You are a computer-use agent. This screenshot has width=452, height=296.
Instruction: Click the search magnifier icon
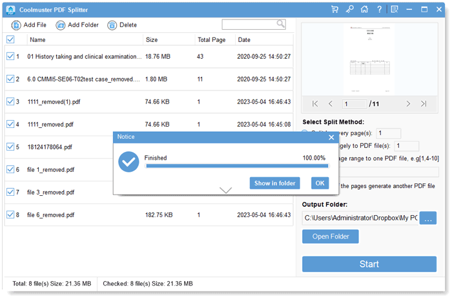[280, 24]
